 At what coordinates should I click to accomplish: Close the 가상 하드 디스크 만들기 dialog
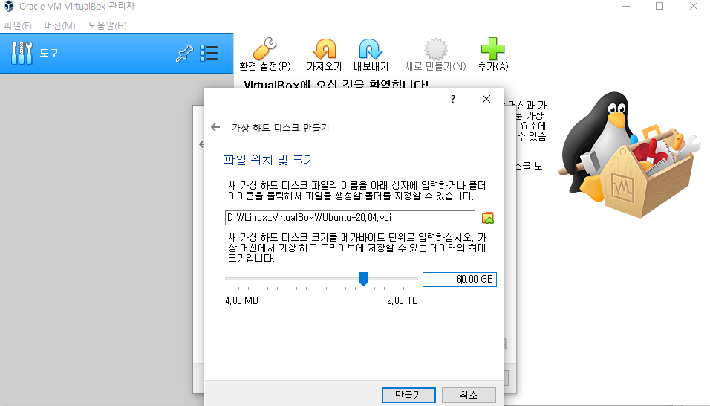486,99
